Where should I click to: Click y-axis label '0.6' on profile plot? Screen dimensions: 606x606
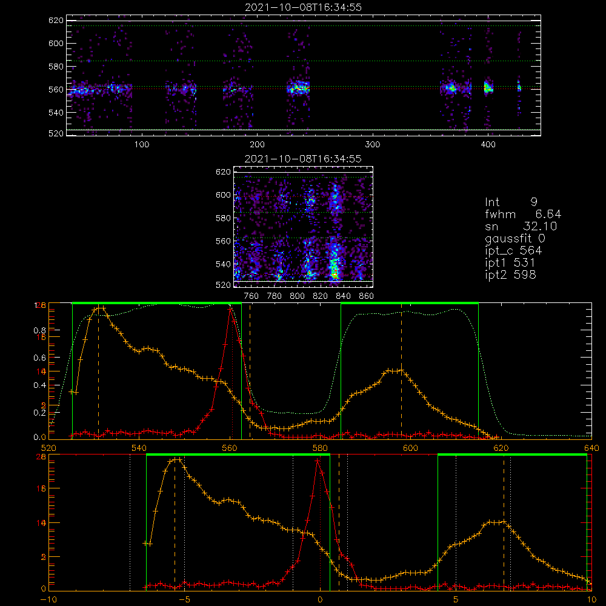39,358
